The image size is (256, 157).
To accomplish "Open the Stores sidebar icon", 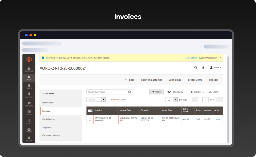I will pyautogui.click(x=29, y=130).
